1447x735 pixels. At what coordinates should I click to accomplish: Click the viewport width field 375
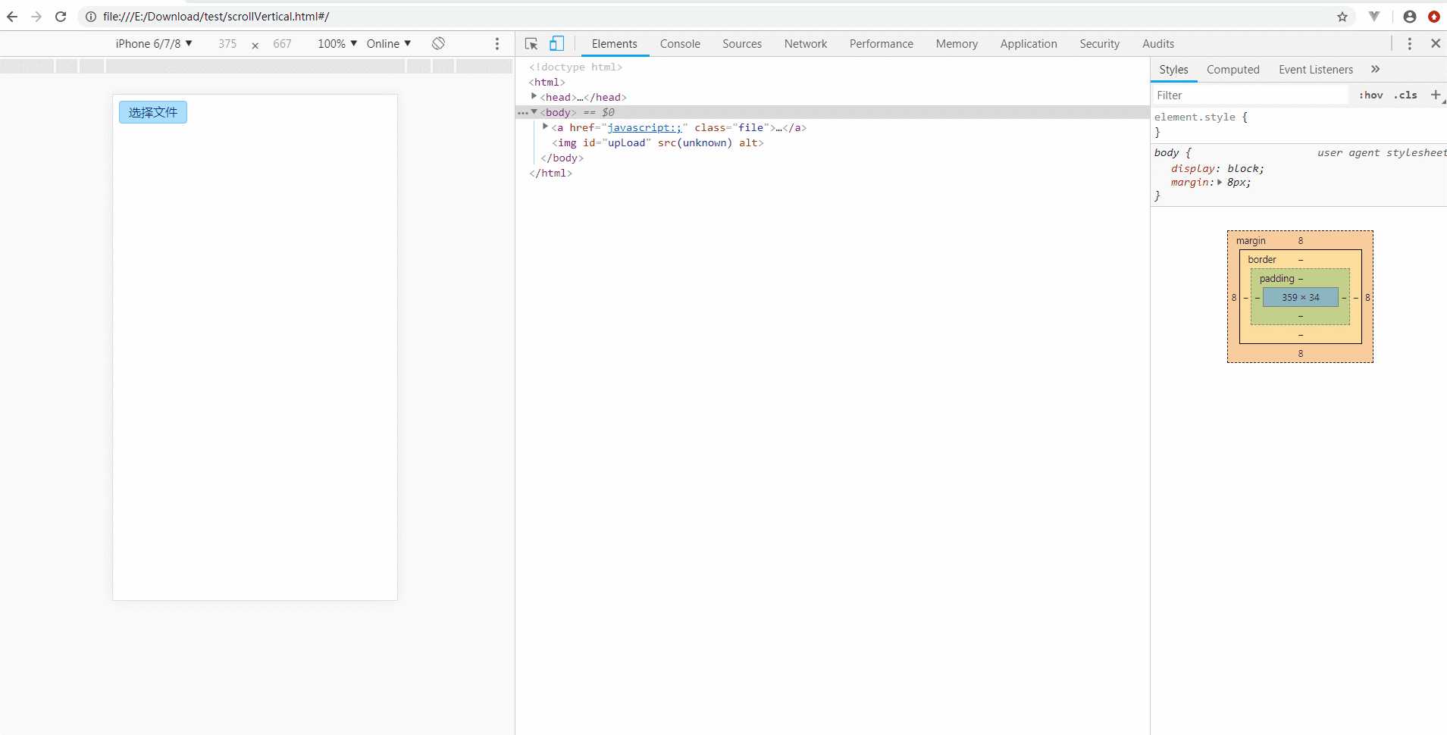tap(227, 44)
